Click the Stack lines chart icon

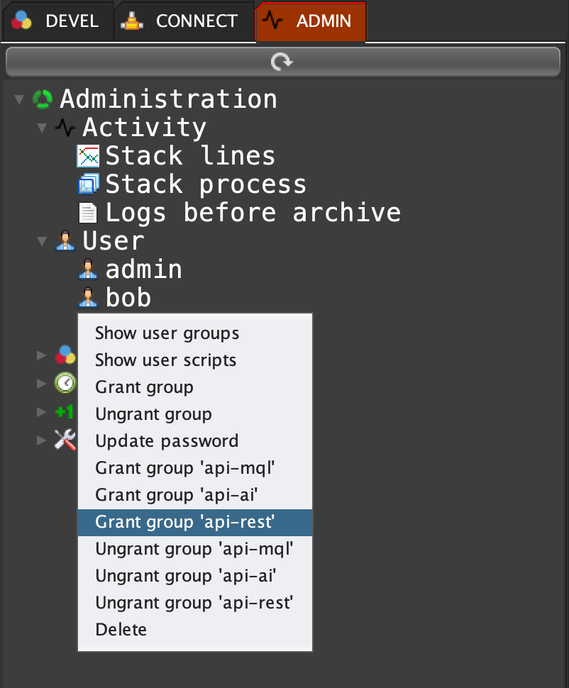88,156
